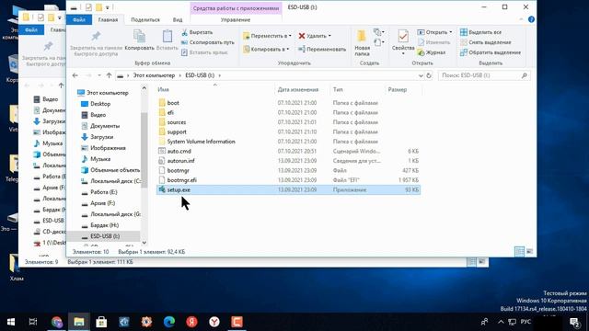Open Microsoft Store from the taskbar

pos(101,322)
